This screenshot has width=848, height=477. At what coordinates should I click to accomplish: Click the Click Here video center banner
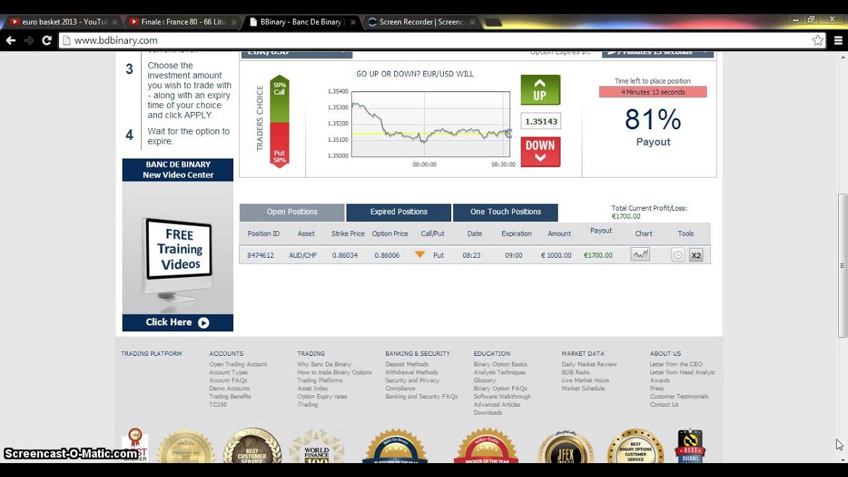pos(178,323)
